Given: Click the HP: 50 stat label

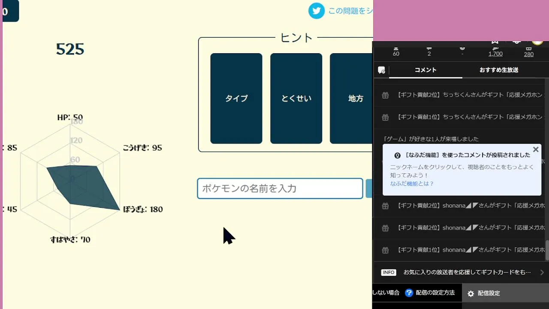Looking at the screenshot, I should (x=70, y=118).
